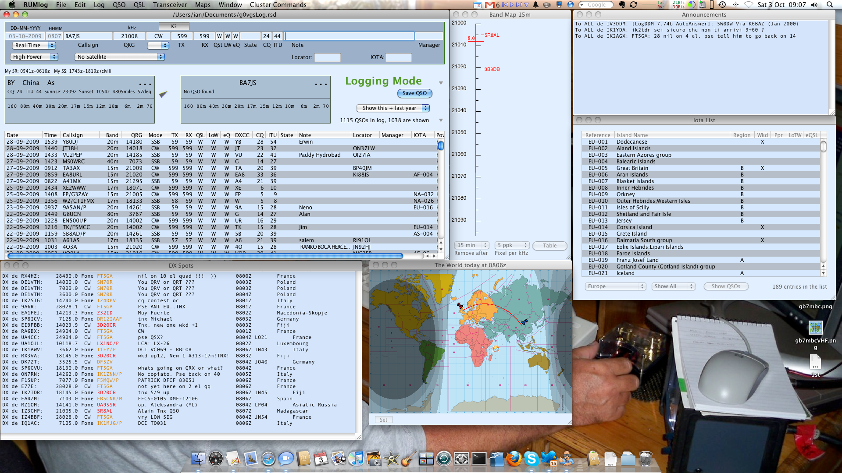
Task: Click the Evernote elephant menu bar icon
Action: (621, 5)
